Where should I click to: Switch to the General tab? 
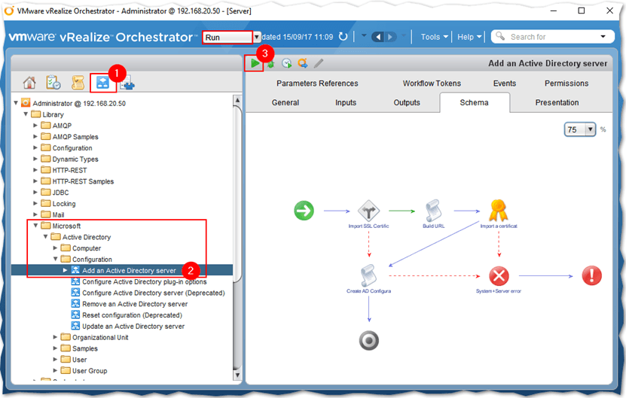285,102
